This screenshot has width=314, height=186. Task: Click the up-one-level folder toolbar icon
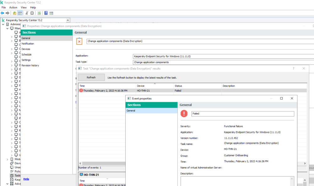click(x=14, y=13)
